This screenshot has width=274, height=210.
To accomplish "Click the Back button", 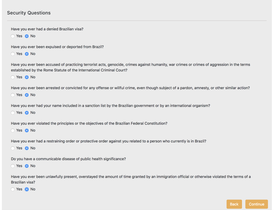I will 234,204.
